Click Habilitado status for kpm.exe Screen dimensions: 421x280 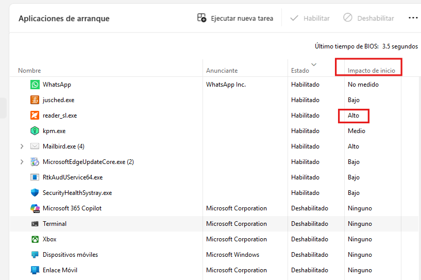click(305, 131)
